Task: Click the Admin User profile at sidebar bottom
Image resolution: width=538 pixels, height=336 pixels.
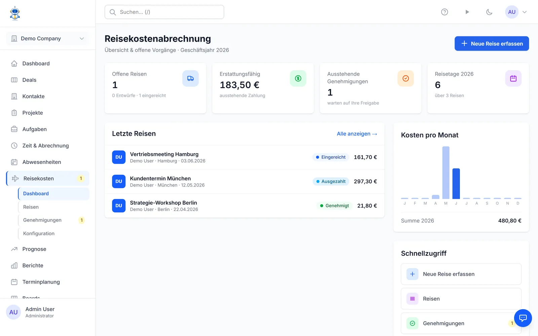Action: click(47, 312)
